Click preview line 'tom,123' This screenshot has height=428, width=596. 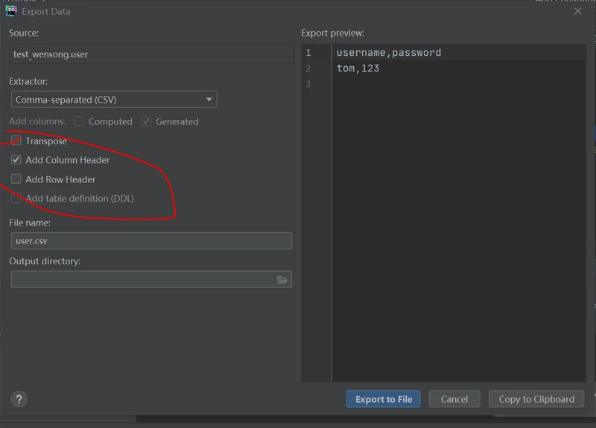(358, 68)
